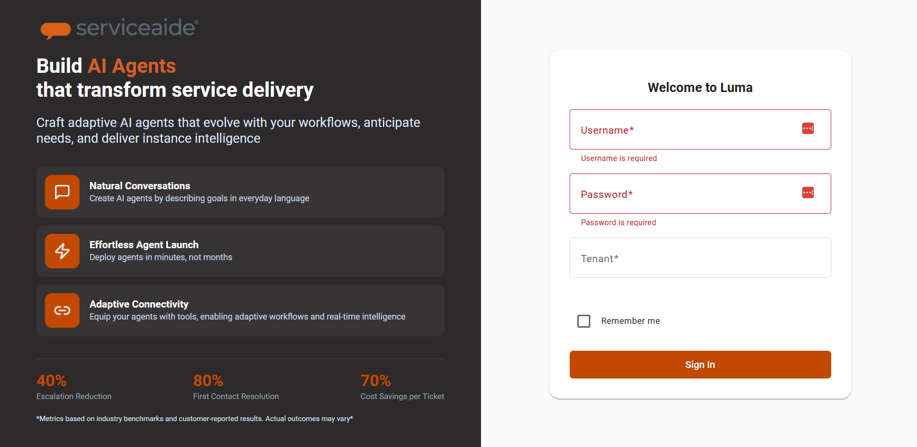Check the Remember me checkbox
The width and height of the screenshot is (917, 447).
click(584, 321)
